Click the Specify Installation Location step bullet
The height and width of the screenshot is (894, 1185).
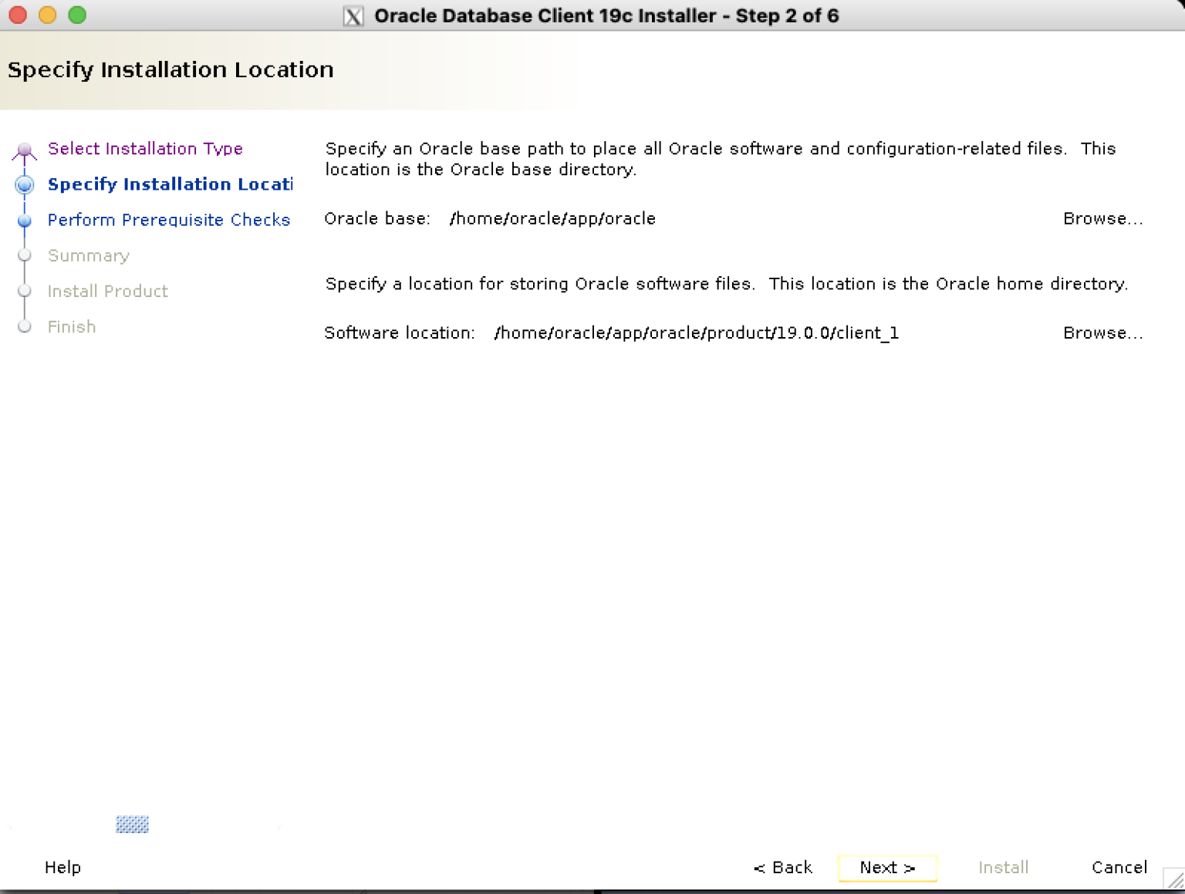click(25, 184)
